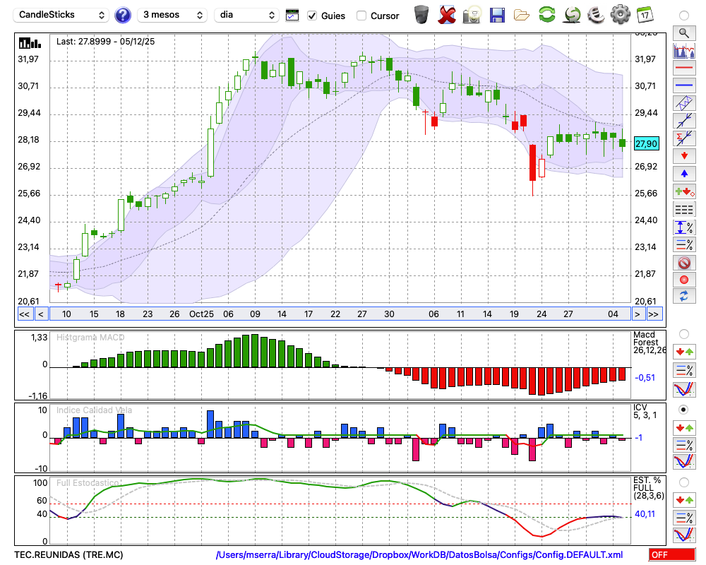Select the radio button beside EST. % FULL panel
This screenshot has width=706, height=565.
pyautogui.click(x=683, y=482)
